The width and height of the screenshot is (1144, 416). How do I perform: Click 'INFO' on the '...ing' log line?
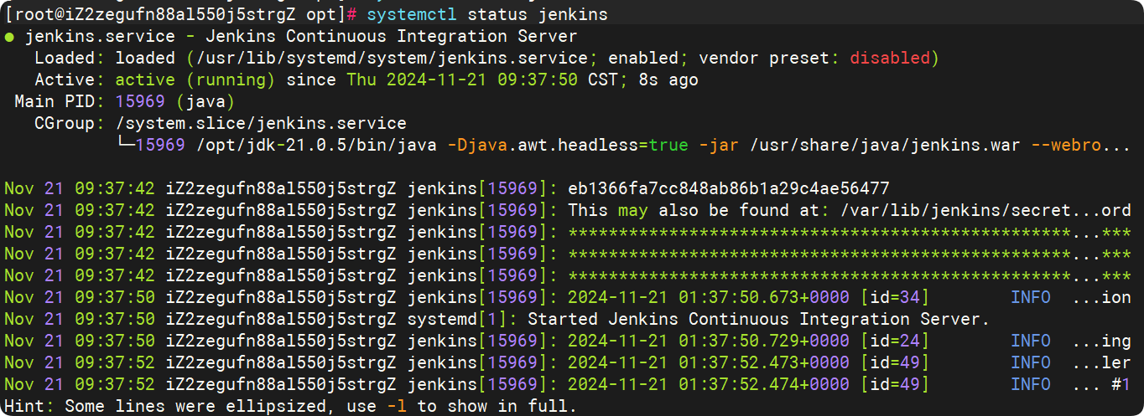[x=1031, y=341]
